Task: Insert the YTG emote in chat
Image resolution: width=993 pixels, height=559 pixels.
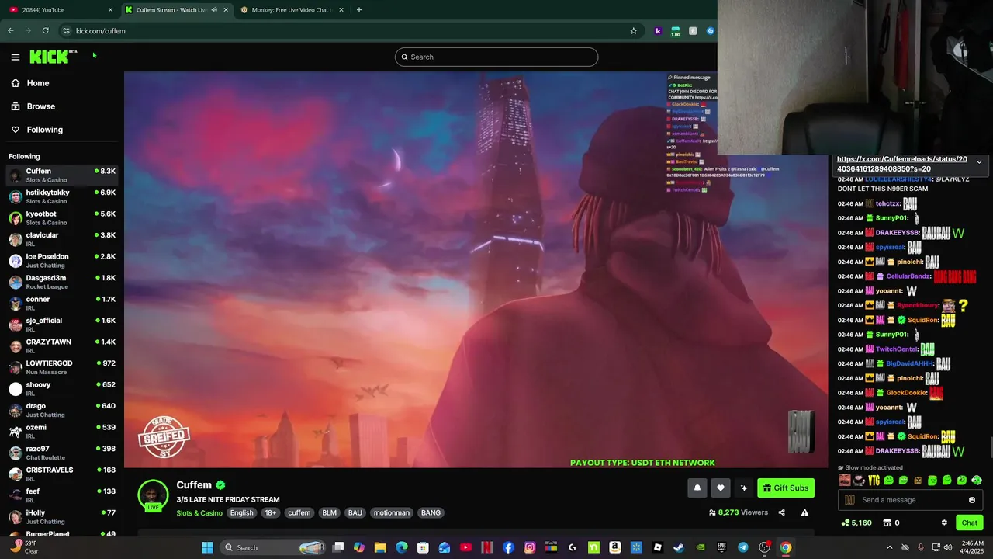Action: (874, 481)
